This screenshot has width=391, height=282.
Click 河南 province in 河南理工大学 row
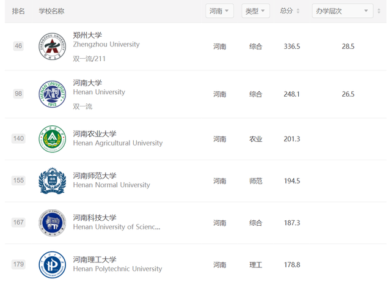click(x=219, y=265)
